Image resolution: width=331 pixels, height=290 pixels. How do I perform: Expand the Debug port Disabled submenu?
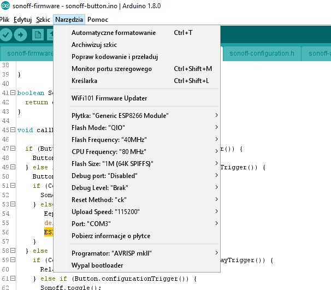click(x=137, y=176)
